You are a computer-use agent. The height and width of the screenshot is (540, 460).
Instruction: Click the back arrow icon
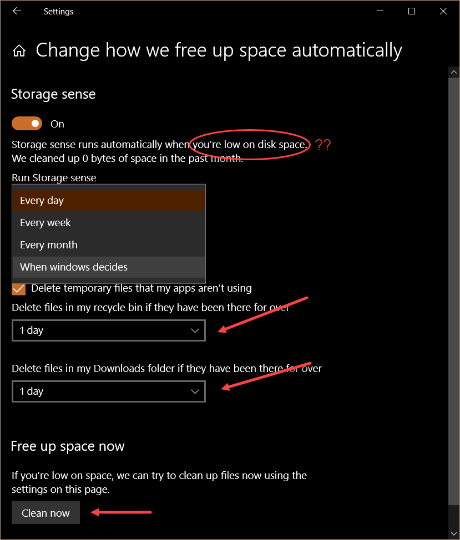pyautogui.click(x=17, y=11)
